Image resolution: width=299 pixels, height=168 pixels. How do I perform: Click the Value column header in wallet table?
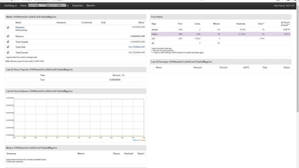(x=141, y=22)
